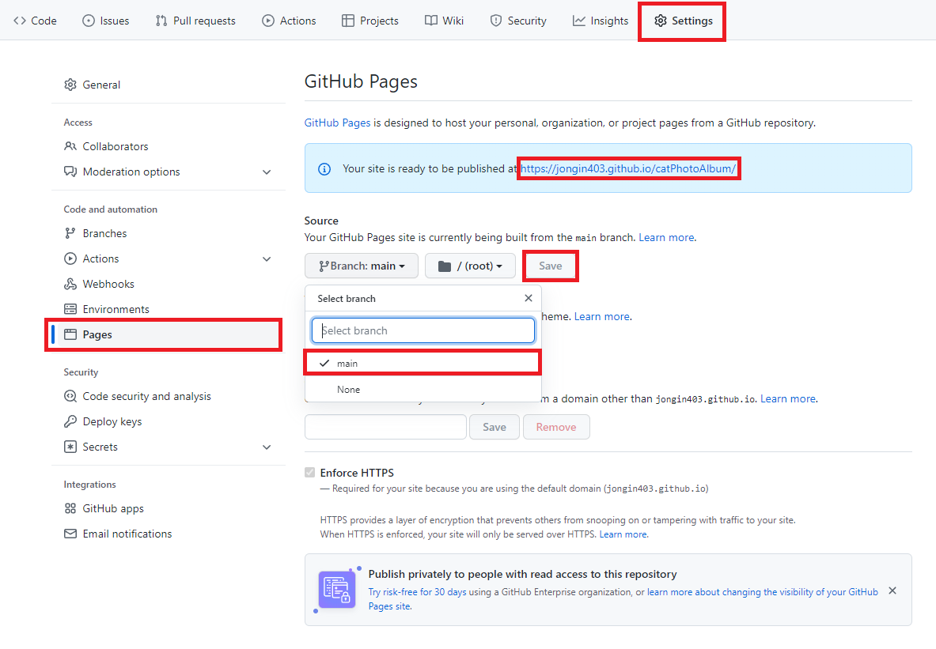The image size is (936, 649).
Task: Save the source branch selection
Action: (x=551, y=266)
